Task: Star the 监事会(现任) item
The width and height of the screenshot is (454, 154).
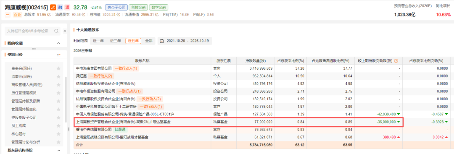Action: [59, 76]
